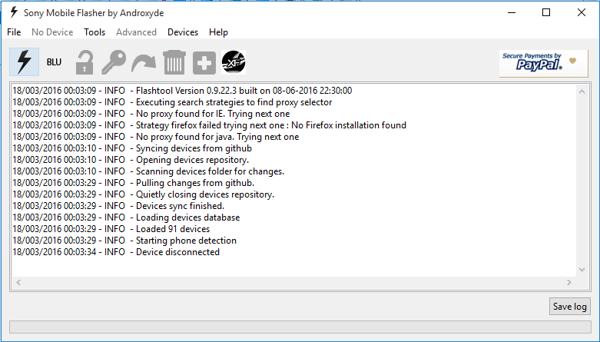Click the log scroll up arrow
The width and height of the screenshot is (600, 342).
[x=582, y=91]
